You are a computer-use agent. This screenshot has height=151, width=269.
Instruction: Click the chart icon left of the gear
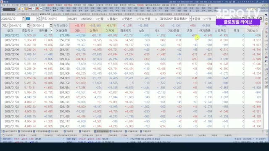point(255,18)
